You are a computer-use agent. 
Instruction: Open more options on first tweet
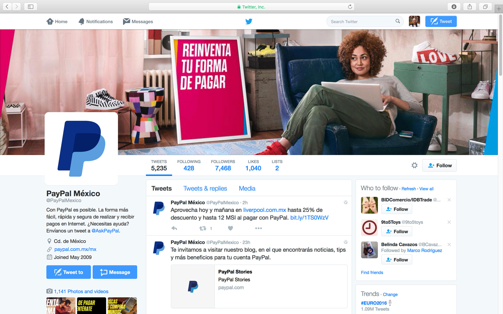(x=258, y=228)
